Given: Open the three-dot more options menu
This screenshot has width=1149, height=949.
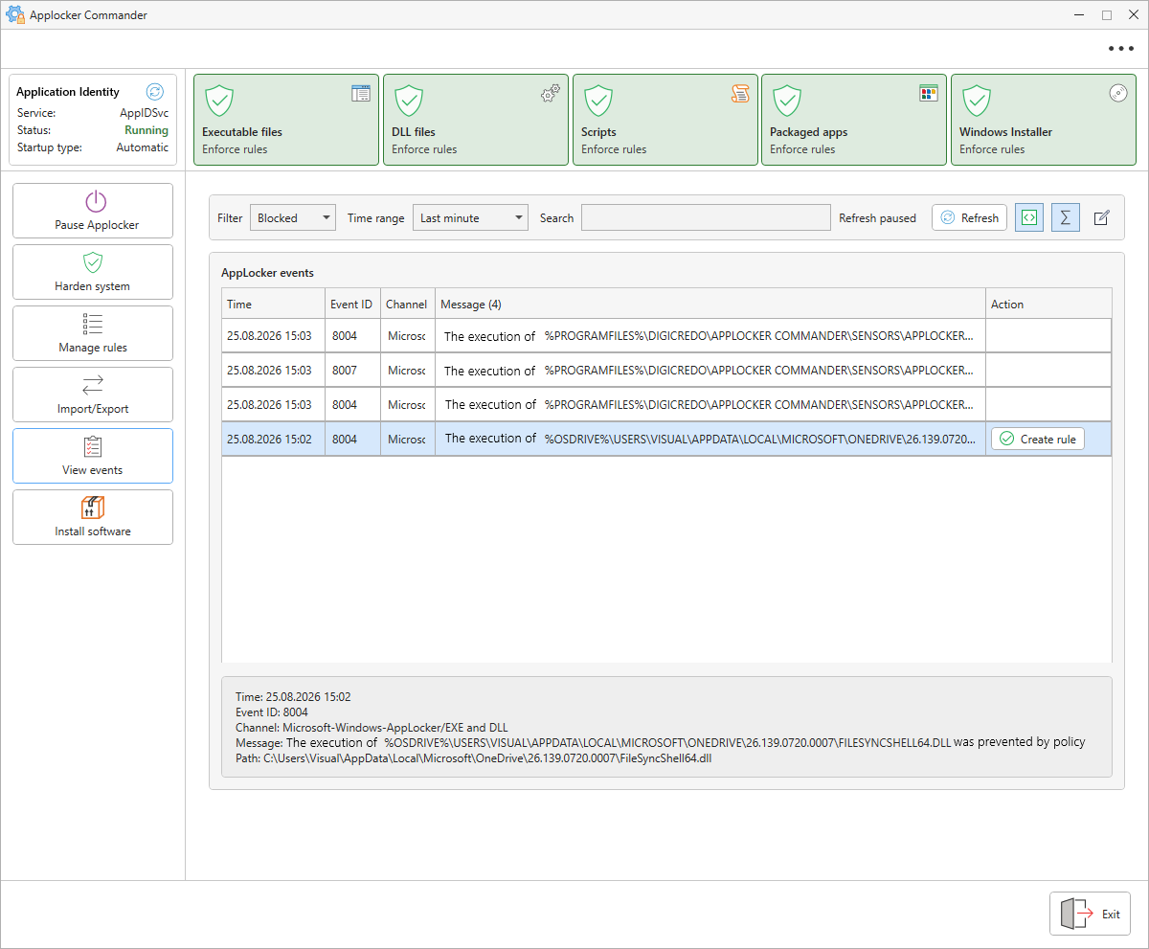Looking at the screenshot, I should coord(1120,48).
